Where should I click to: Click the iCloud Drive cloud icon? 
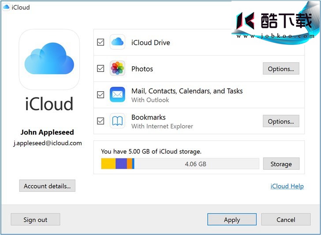click(117, 42)
